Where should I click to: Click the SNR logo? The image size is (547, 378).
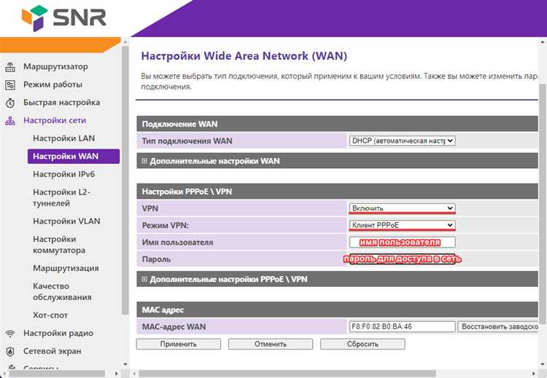coord(64,17)
